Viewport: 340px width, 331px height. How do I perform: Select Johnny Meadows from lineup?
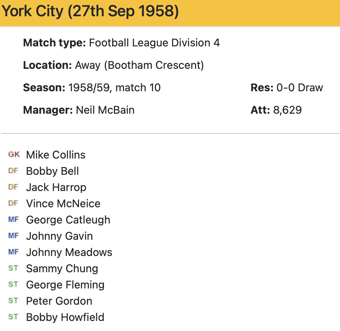coord(69,253)
